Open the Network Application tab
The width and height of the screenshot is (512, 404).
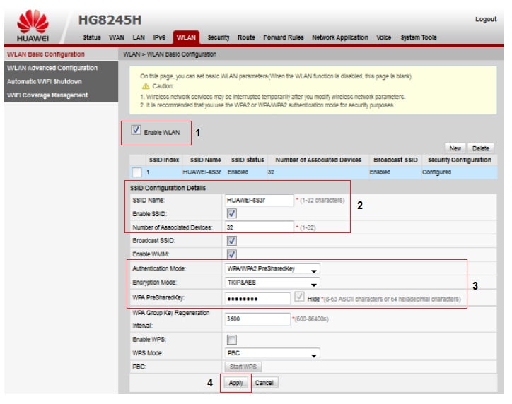[340, 37]
